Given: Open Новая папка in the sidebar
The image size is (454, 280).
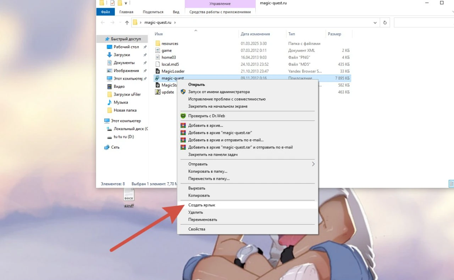Looking at the screenshot, I should click(x=125, y=110).
